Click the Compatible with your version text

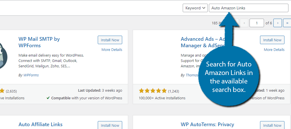pyautogui.click(x=87, y=98)
